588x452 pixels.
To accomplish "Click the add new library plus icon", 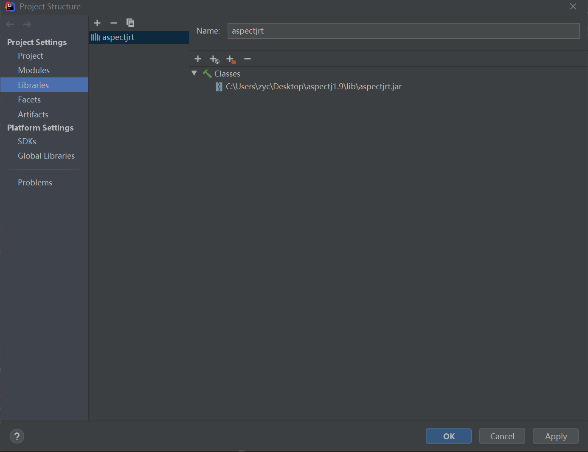I will (x=97, y=23).
